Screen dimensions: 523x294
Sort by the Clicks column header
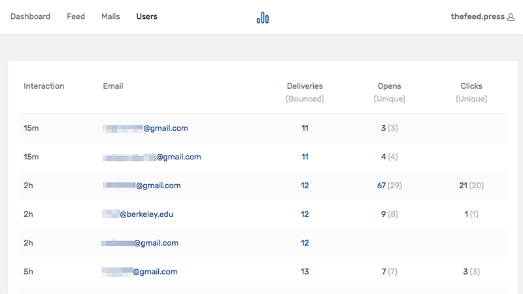[x=471, y=86]
